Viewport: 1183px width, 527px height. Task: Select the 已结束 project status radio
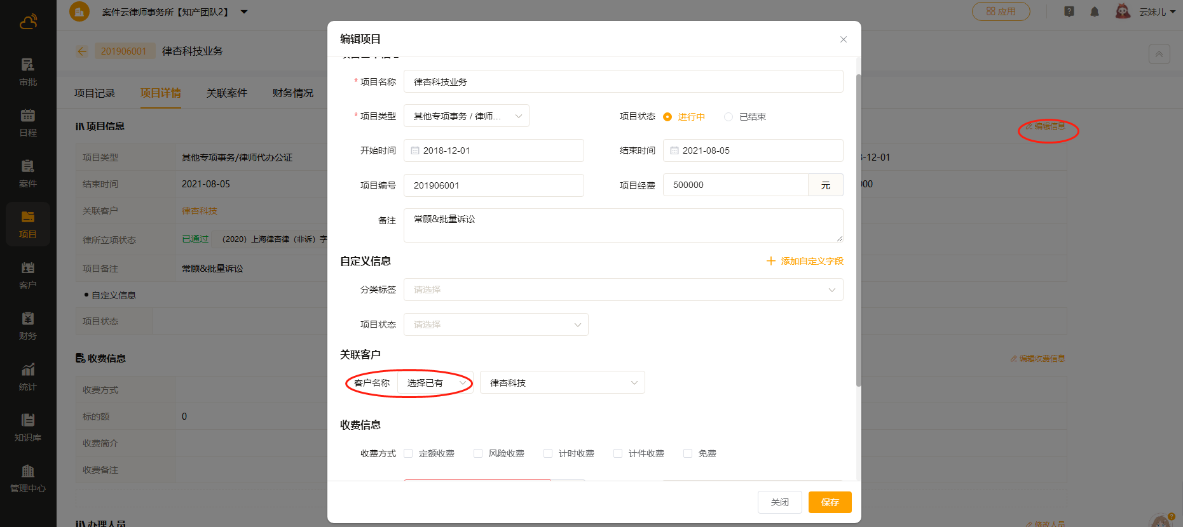tap(728, 117)
